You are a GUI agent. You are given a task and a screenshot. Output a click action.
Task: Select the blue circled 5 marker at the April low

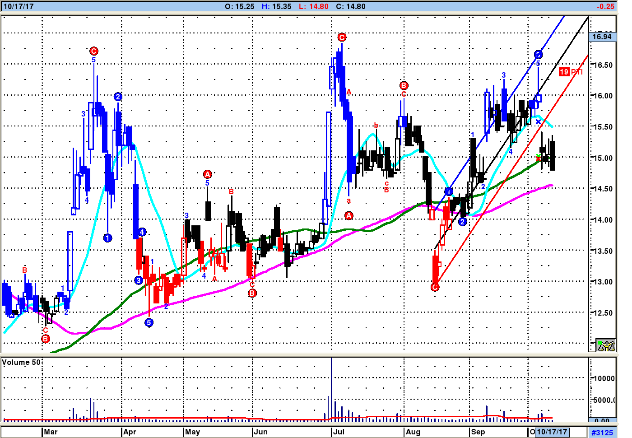coord(149,322)
